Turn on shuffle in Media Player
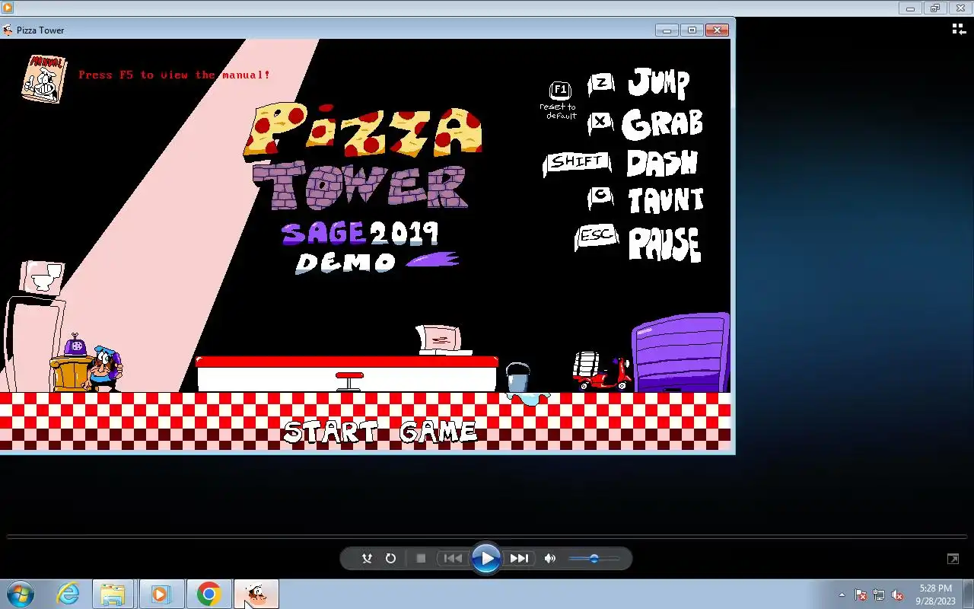Image resolution: width=974 pixels, height=609 pixels. (x=367, y=559)
